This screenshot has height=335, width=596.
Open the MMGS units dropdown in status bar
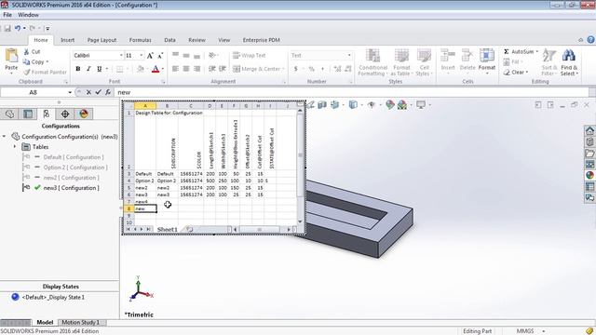click(544, 331)
